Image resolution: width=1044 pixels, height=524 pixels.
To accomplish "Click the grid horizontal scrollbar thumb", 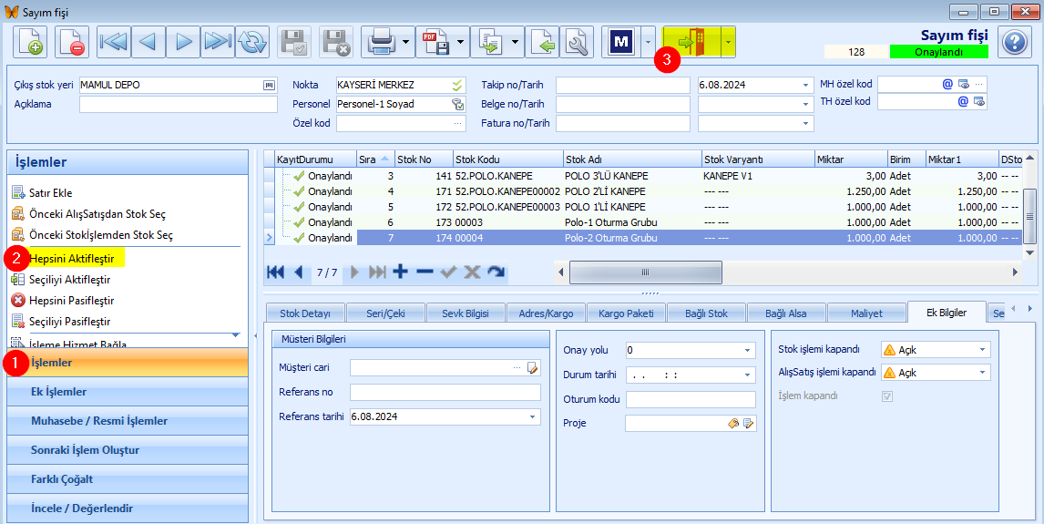I will [x=645, y=272].
